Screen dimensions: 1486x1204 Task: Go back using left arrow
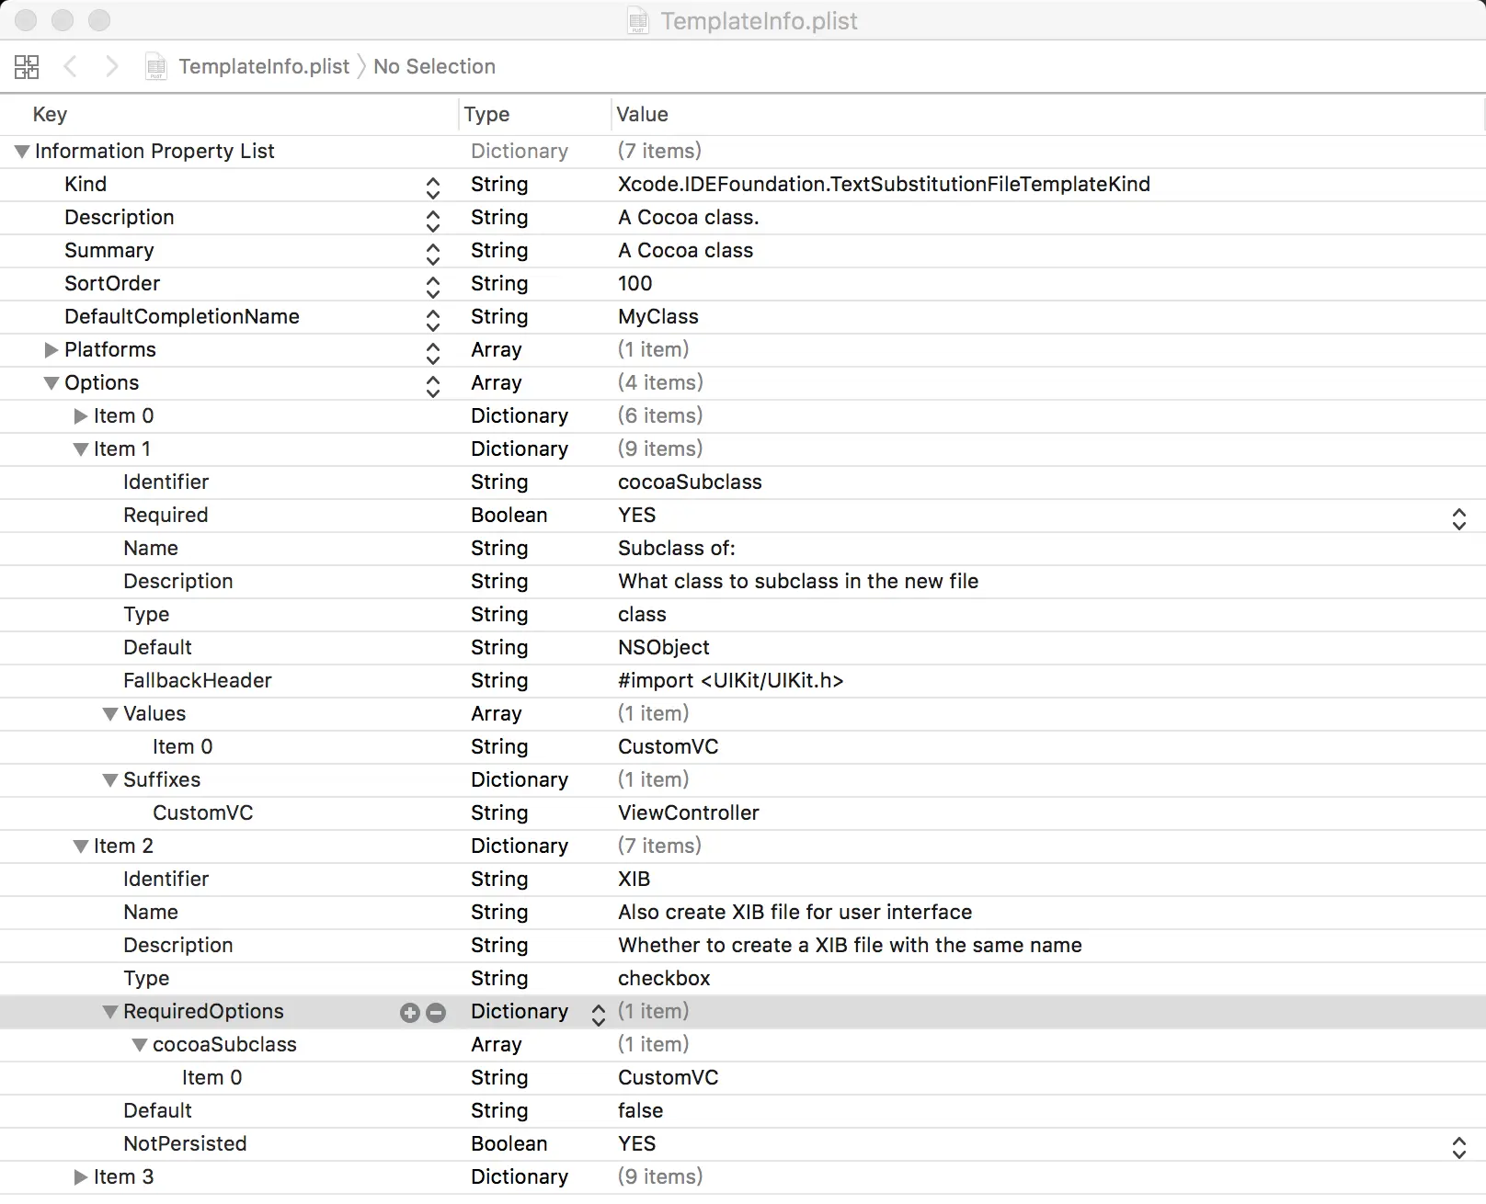point(71,66)
